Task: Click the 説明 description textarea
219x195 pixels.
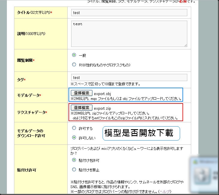Action: coord(129,33)
